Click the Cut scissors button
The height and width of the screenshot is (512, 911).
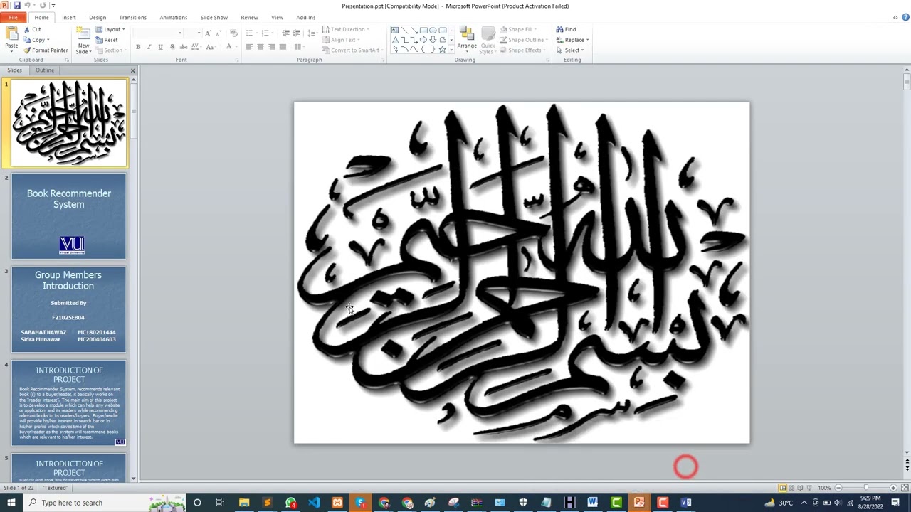[32, 29]
